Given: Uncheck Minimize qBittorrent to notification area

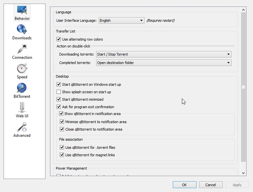Looking at the screenshot, I should click(x=62, y=122).
